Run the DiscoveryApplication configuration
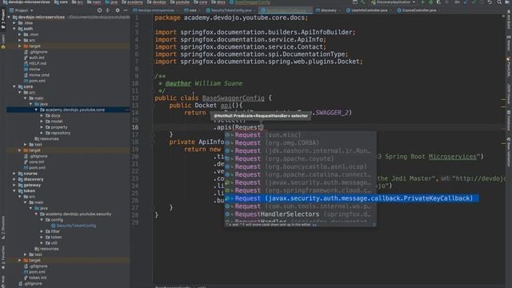This screenshot has width=512, height=288. point(423,2)
